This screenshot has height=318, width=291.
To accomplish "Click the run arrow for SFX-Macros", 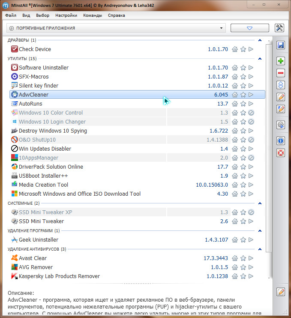I will 251,77.
